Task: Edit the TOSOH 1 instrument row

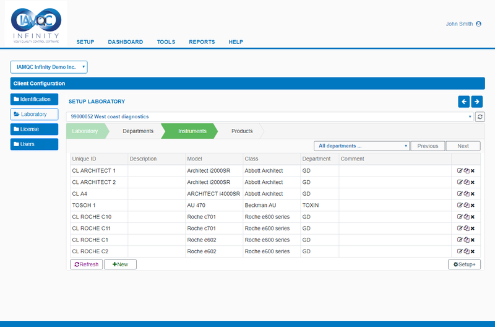Action: tap(460, 205)
